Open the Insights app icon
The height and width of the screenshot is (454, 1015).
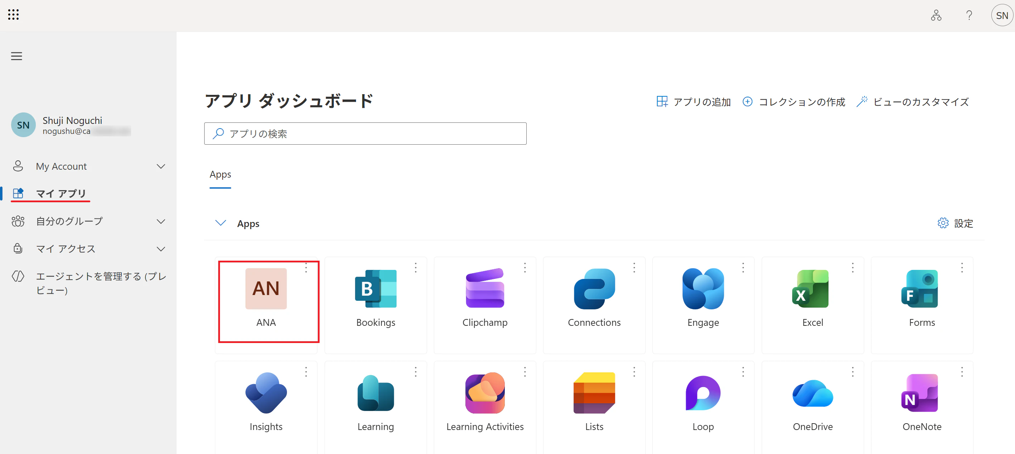266,392
